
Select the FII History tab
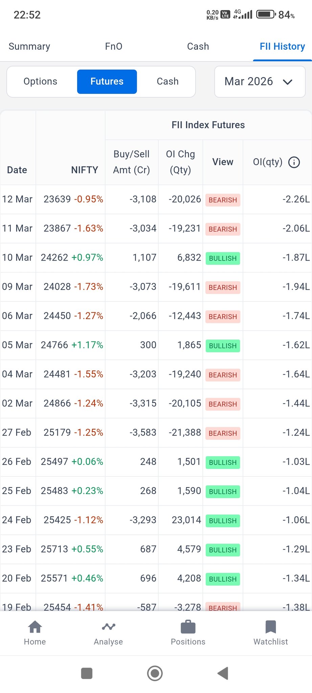[282, 46]
